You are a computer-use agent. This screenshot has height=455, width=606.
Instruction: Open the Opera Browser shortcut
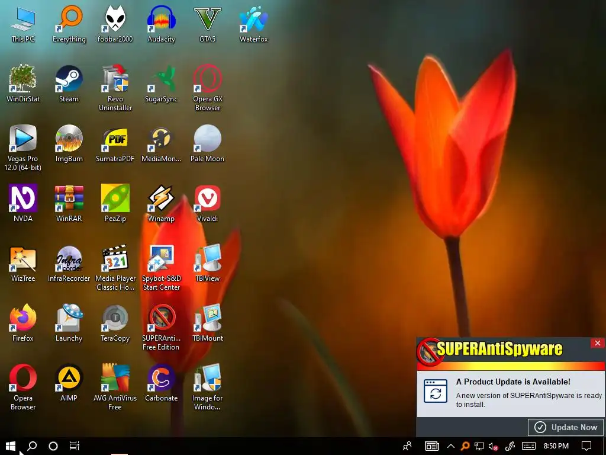click(23, 387)
